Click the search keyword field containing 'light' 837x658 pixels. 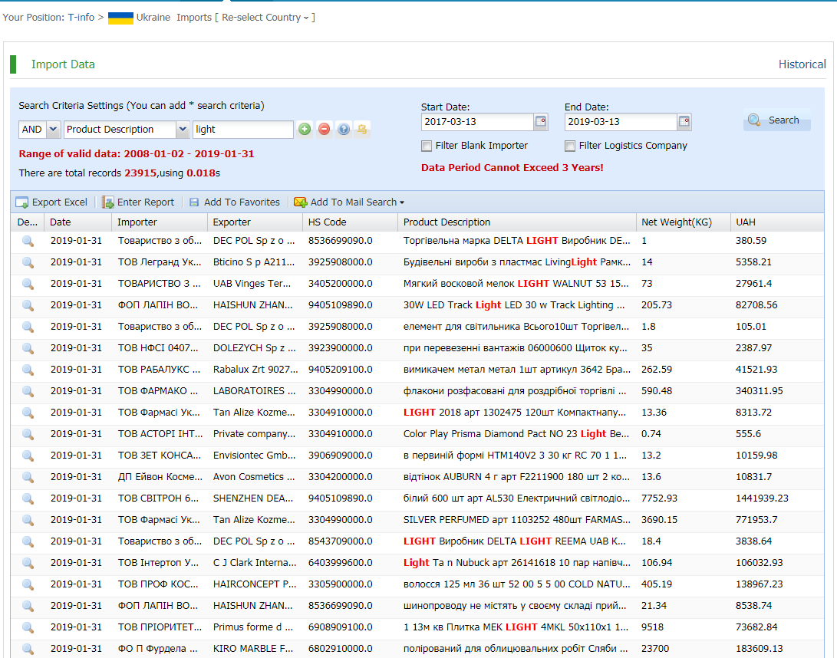point(242,130)
